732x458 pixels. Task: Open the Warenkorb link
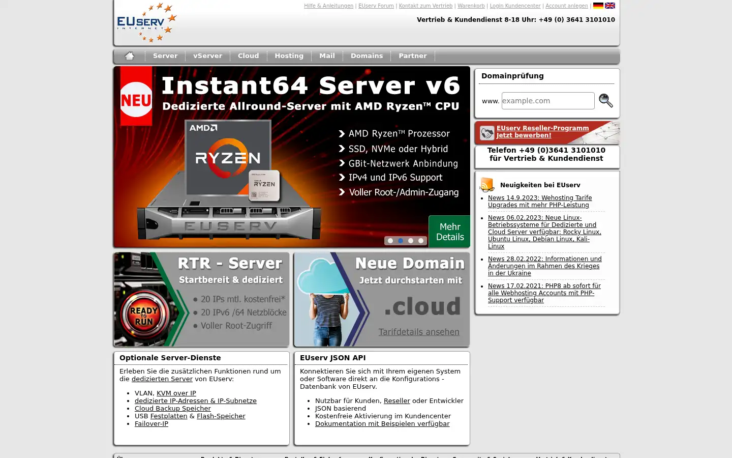click(471, 6)
